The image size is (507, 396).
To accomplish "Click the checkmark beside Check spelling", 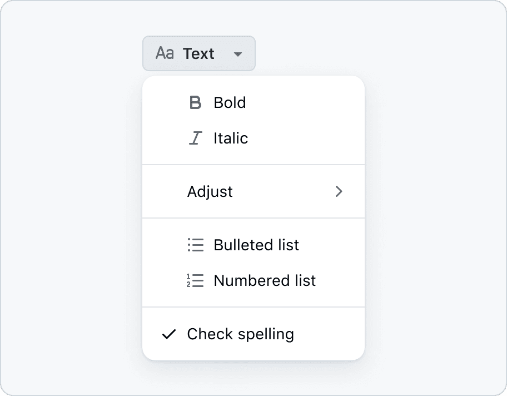I will pos(169,334).
